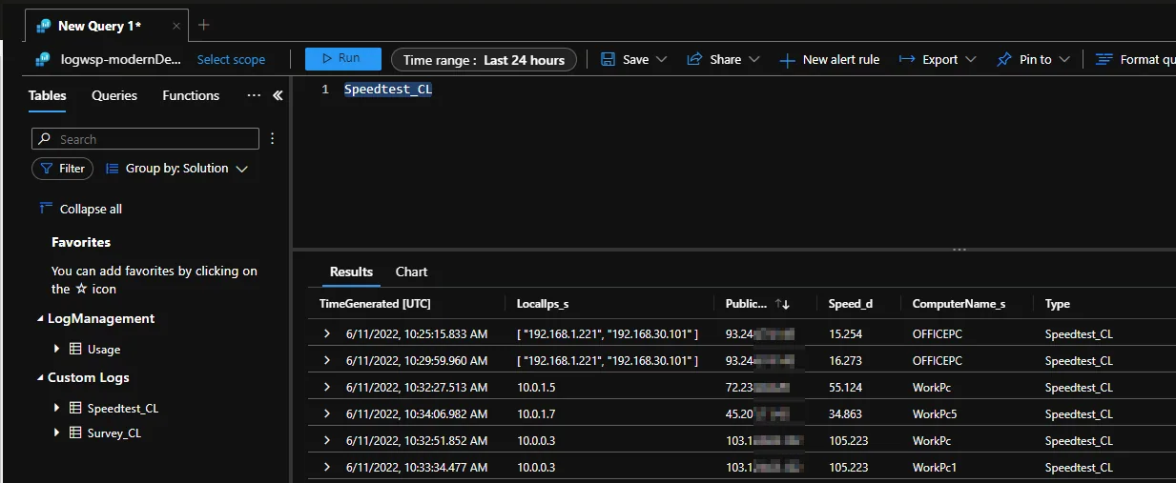Click the Share icon

[x=694, y=59]
